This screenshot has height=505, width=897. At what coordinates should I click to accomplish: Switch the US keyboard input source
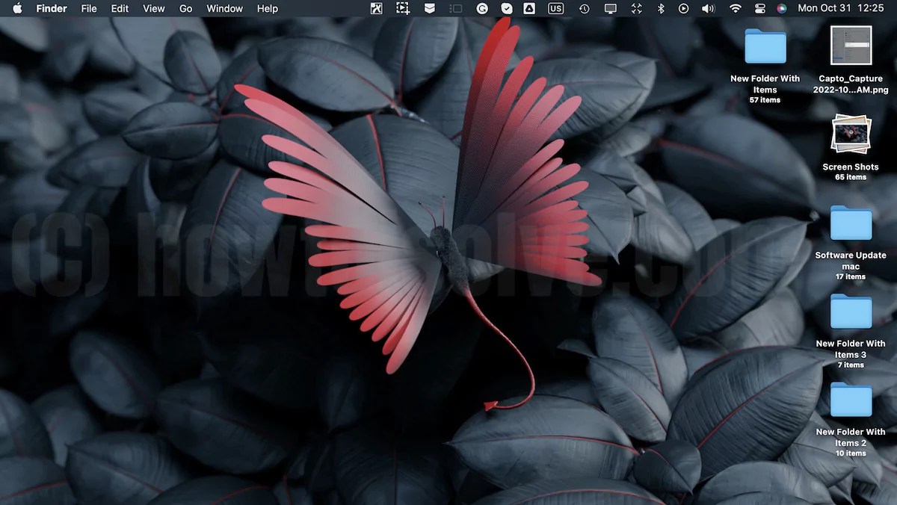point(555,8)
